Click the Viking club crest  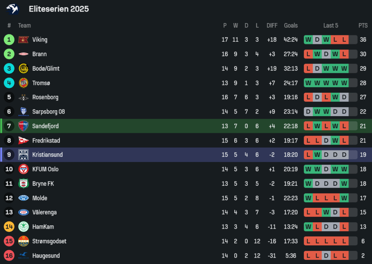tap(23, 39)
